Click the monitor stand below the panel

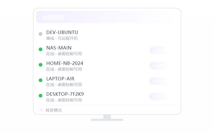[107, 118]
